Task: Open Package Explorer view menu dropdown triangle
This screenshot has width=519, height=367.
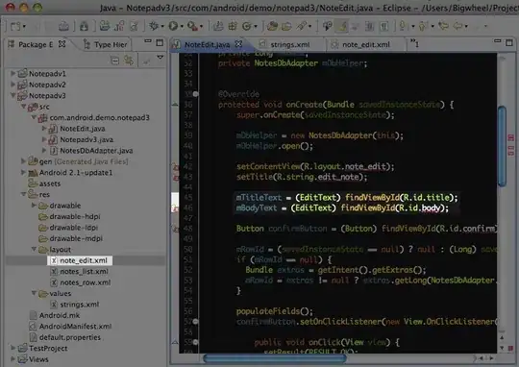Action: [x=161, y=58]
